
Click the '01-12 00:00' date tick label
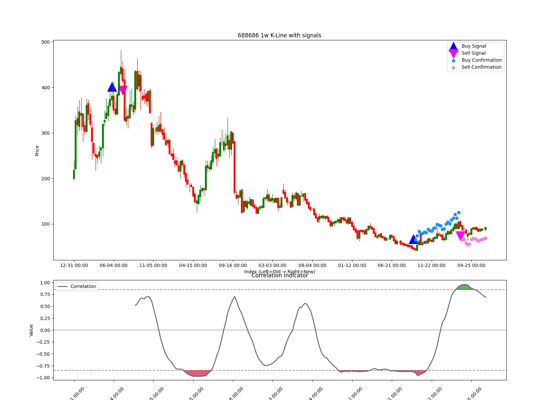click(x=352, y=265)
